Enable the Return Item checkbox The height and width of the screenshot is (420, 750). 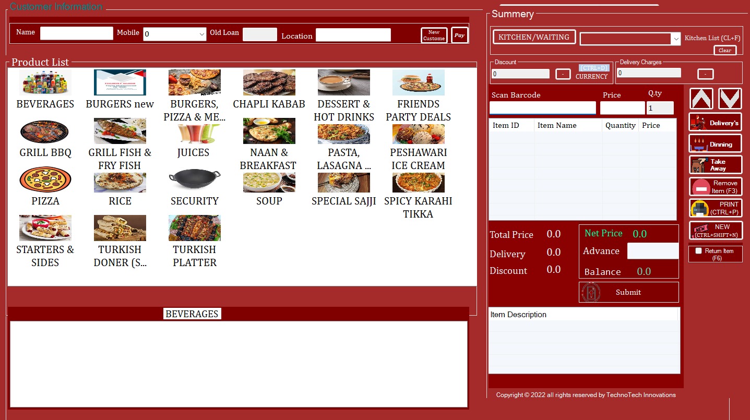699,251
